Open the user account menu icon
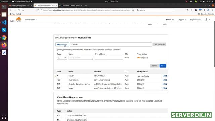The width and height of the screenshot is (215, 121). [x=208, y=19]
